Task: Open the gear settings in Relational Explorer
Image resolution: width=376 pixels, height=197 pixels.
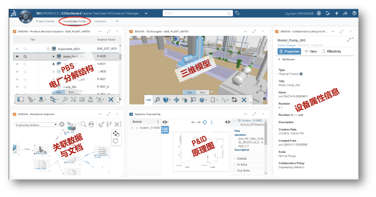Action: point(61,124)
